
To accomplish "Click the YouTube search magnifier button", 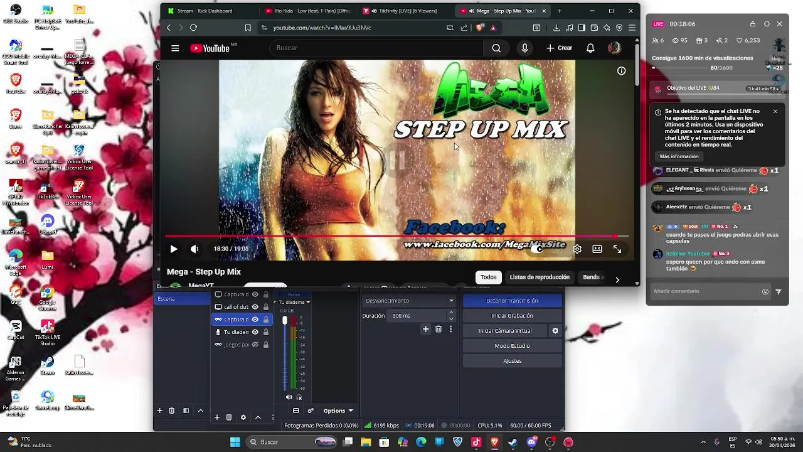I will [496, 48].
